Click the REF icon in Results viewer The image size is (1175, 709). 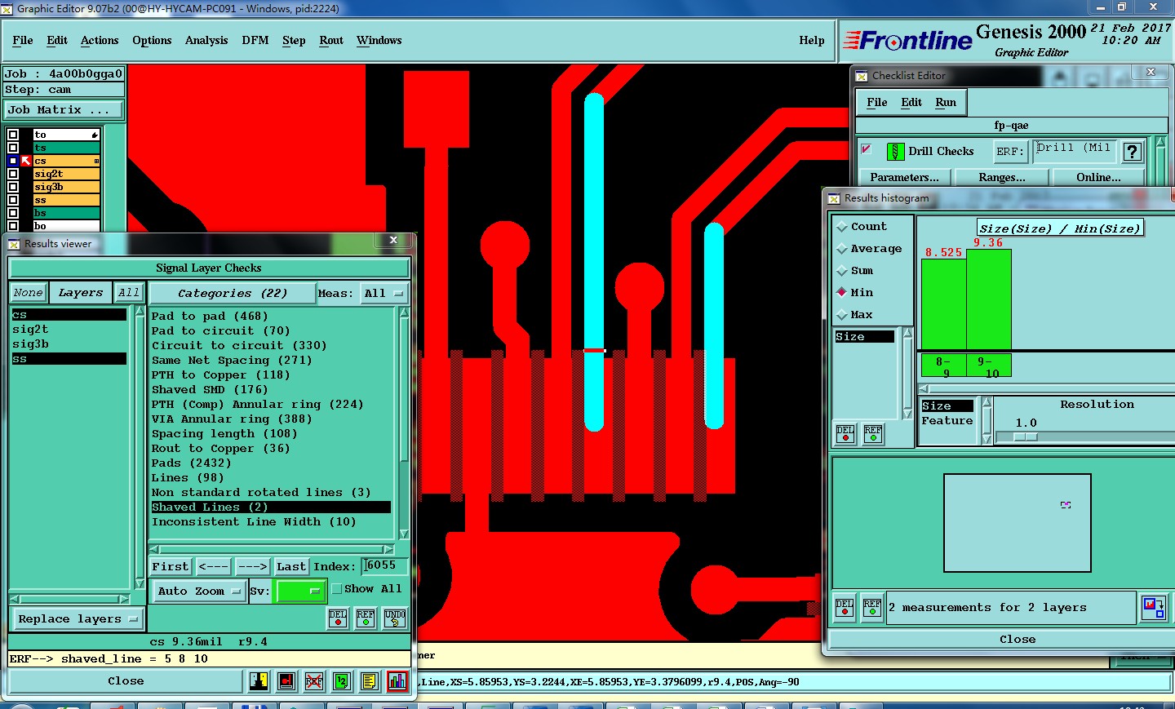coord(366,618)
